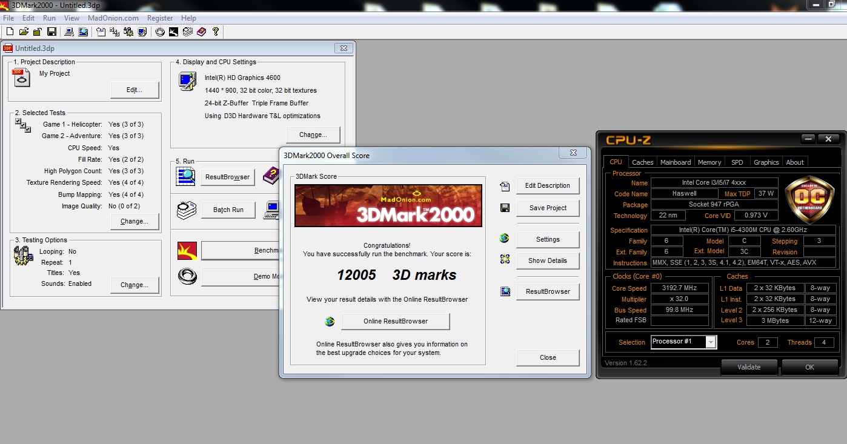
Task: Click the 'Intel(R) HD Graphics 4600' text
Action: click(x=242, y=78)
